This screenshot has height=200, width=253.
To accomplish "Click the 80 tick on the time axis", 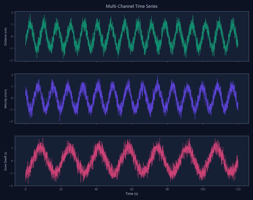I will tap(167, 189).
